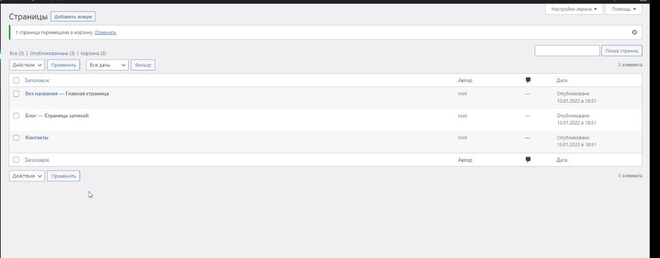660x258 pixels.
Task: Expand the Помощь help tab
Action: click(624, 9)
